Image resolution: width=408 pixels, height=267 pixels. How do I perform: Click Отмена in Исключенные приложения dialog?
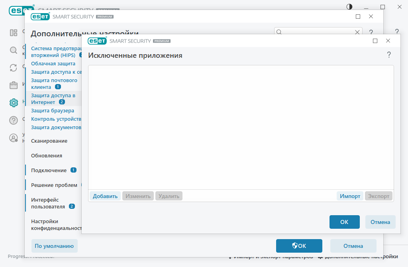(381, 222)
